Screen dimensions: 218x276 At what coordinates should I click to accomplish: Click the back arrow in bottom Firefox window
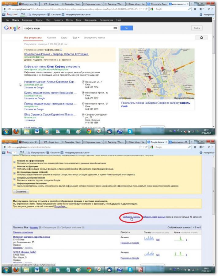(x=5, y=147)
